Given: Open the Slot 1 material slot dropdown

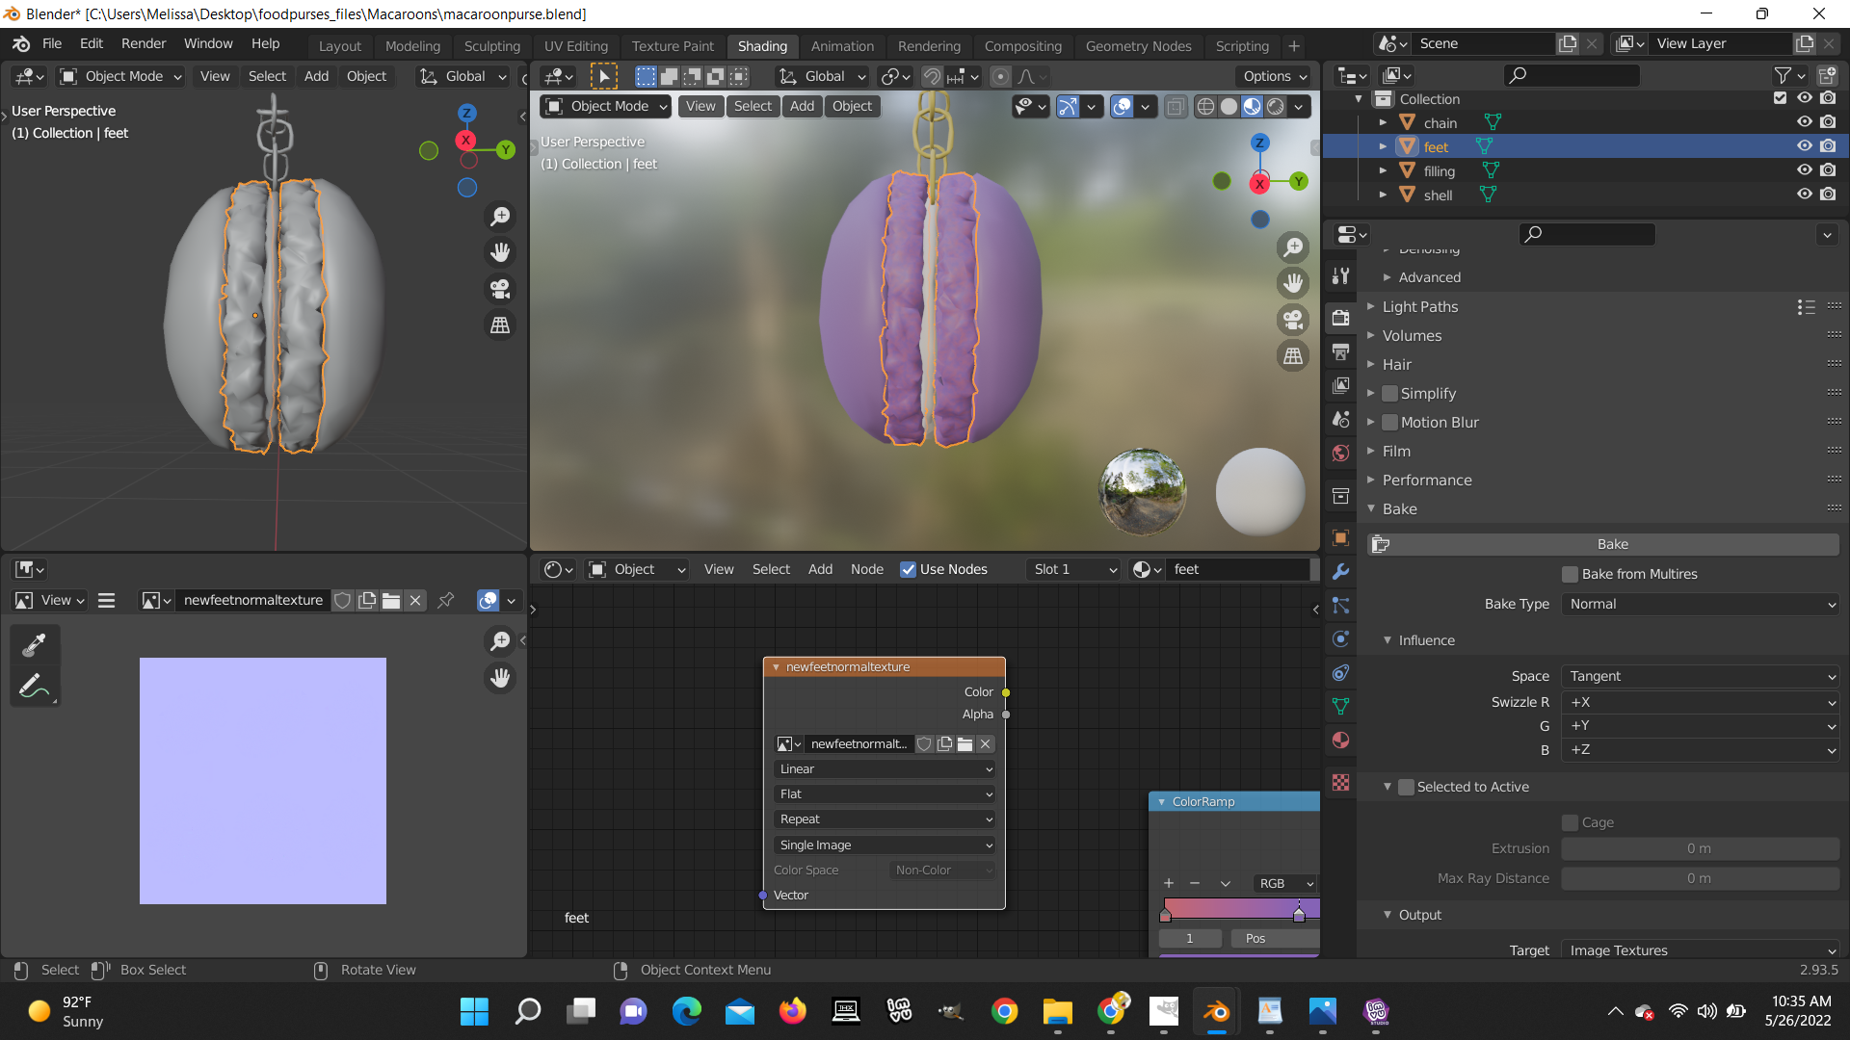Looking at the screenshot, I should (x=1073, y=569).
